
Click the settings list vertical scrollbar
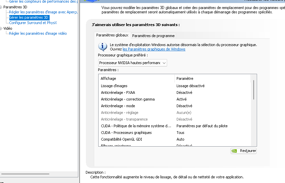254,90
